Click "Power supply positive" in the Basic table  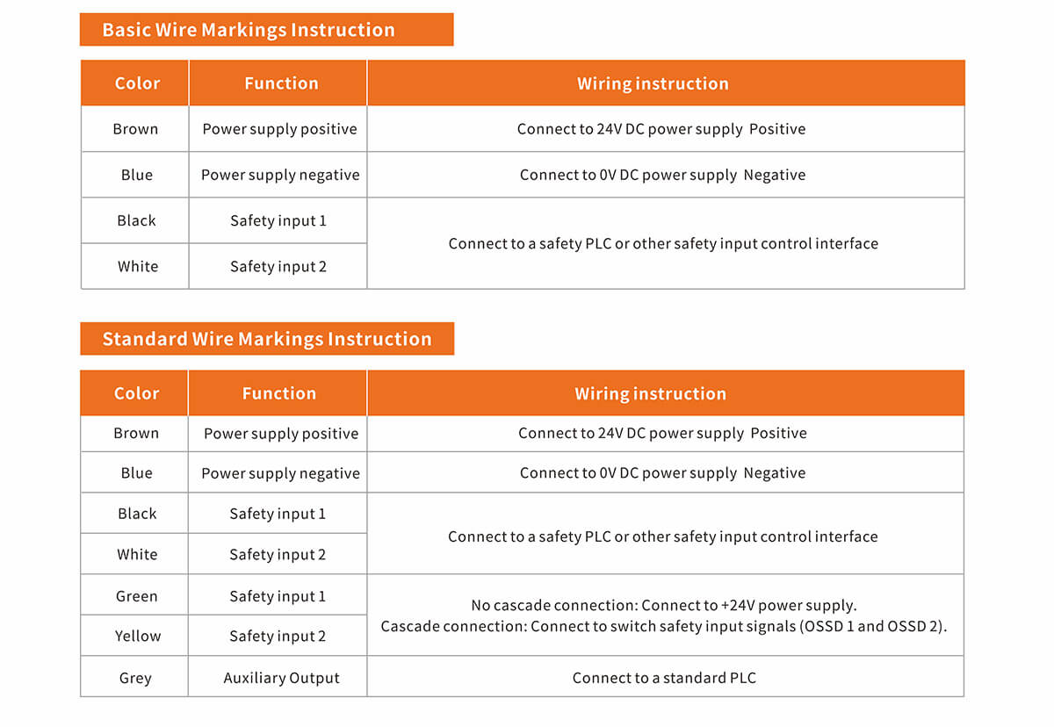[279, 129]
